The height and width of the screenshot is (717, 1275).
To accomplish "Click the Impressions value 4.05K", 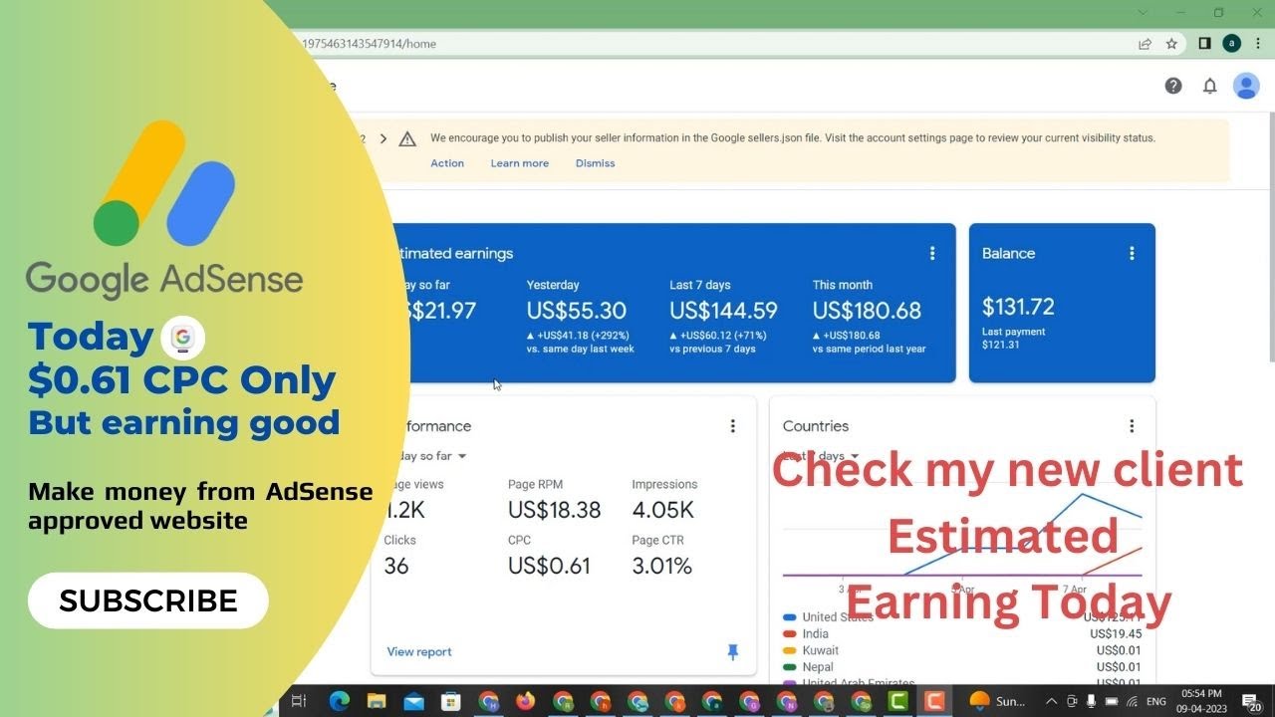I will point(663,511).
